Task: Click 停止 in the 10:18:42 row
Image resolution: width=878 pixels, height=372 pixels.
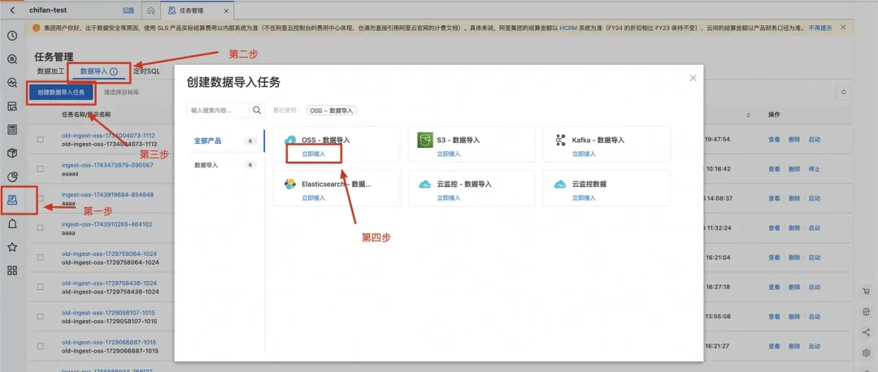Action: click(x=814, y=169)
